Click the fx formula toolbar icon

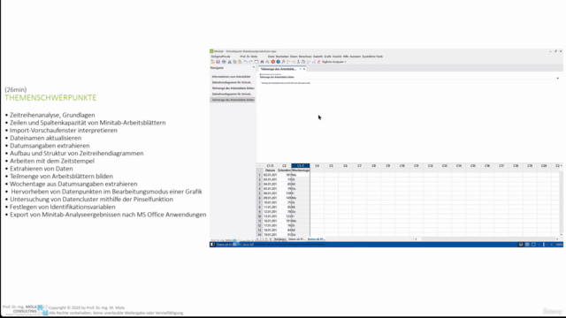tap(283, 62)
